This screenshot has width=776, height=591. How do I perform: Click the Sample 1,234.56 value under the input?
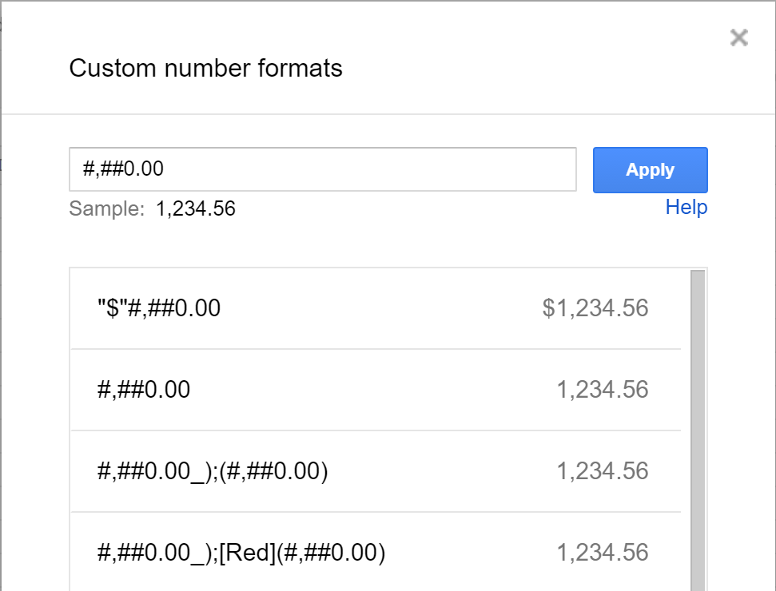point(196,209)
